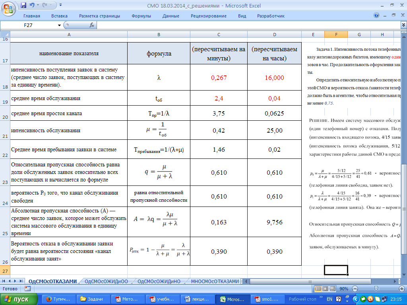
Task: Expand the Name Box dropdown
Action: [x=59, y=25]
